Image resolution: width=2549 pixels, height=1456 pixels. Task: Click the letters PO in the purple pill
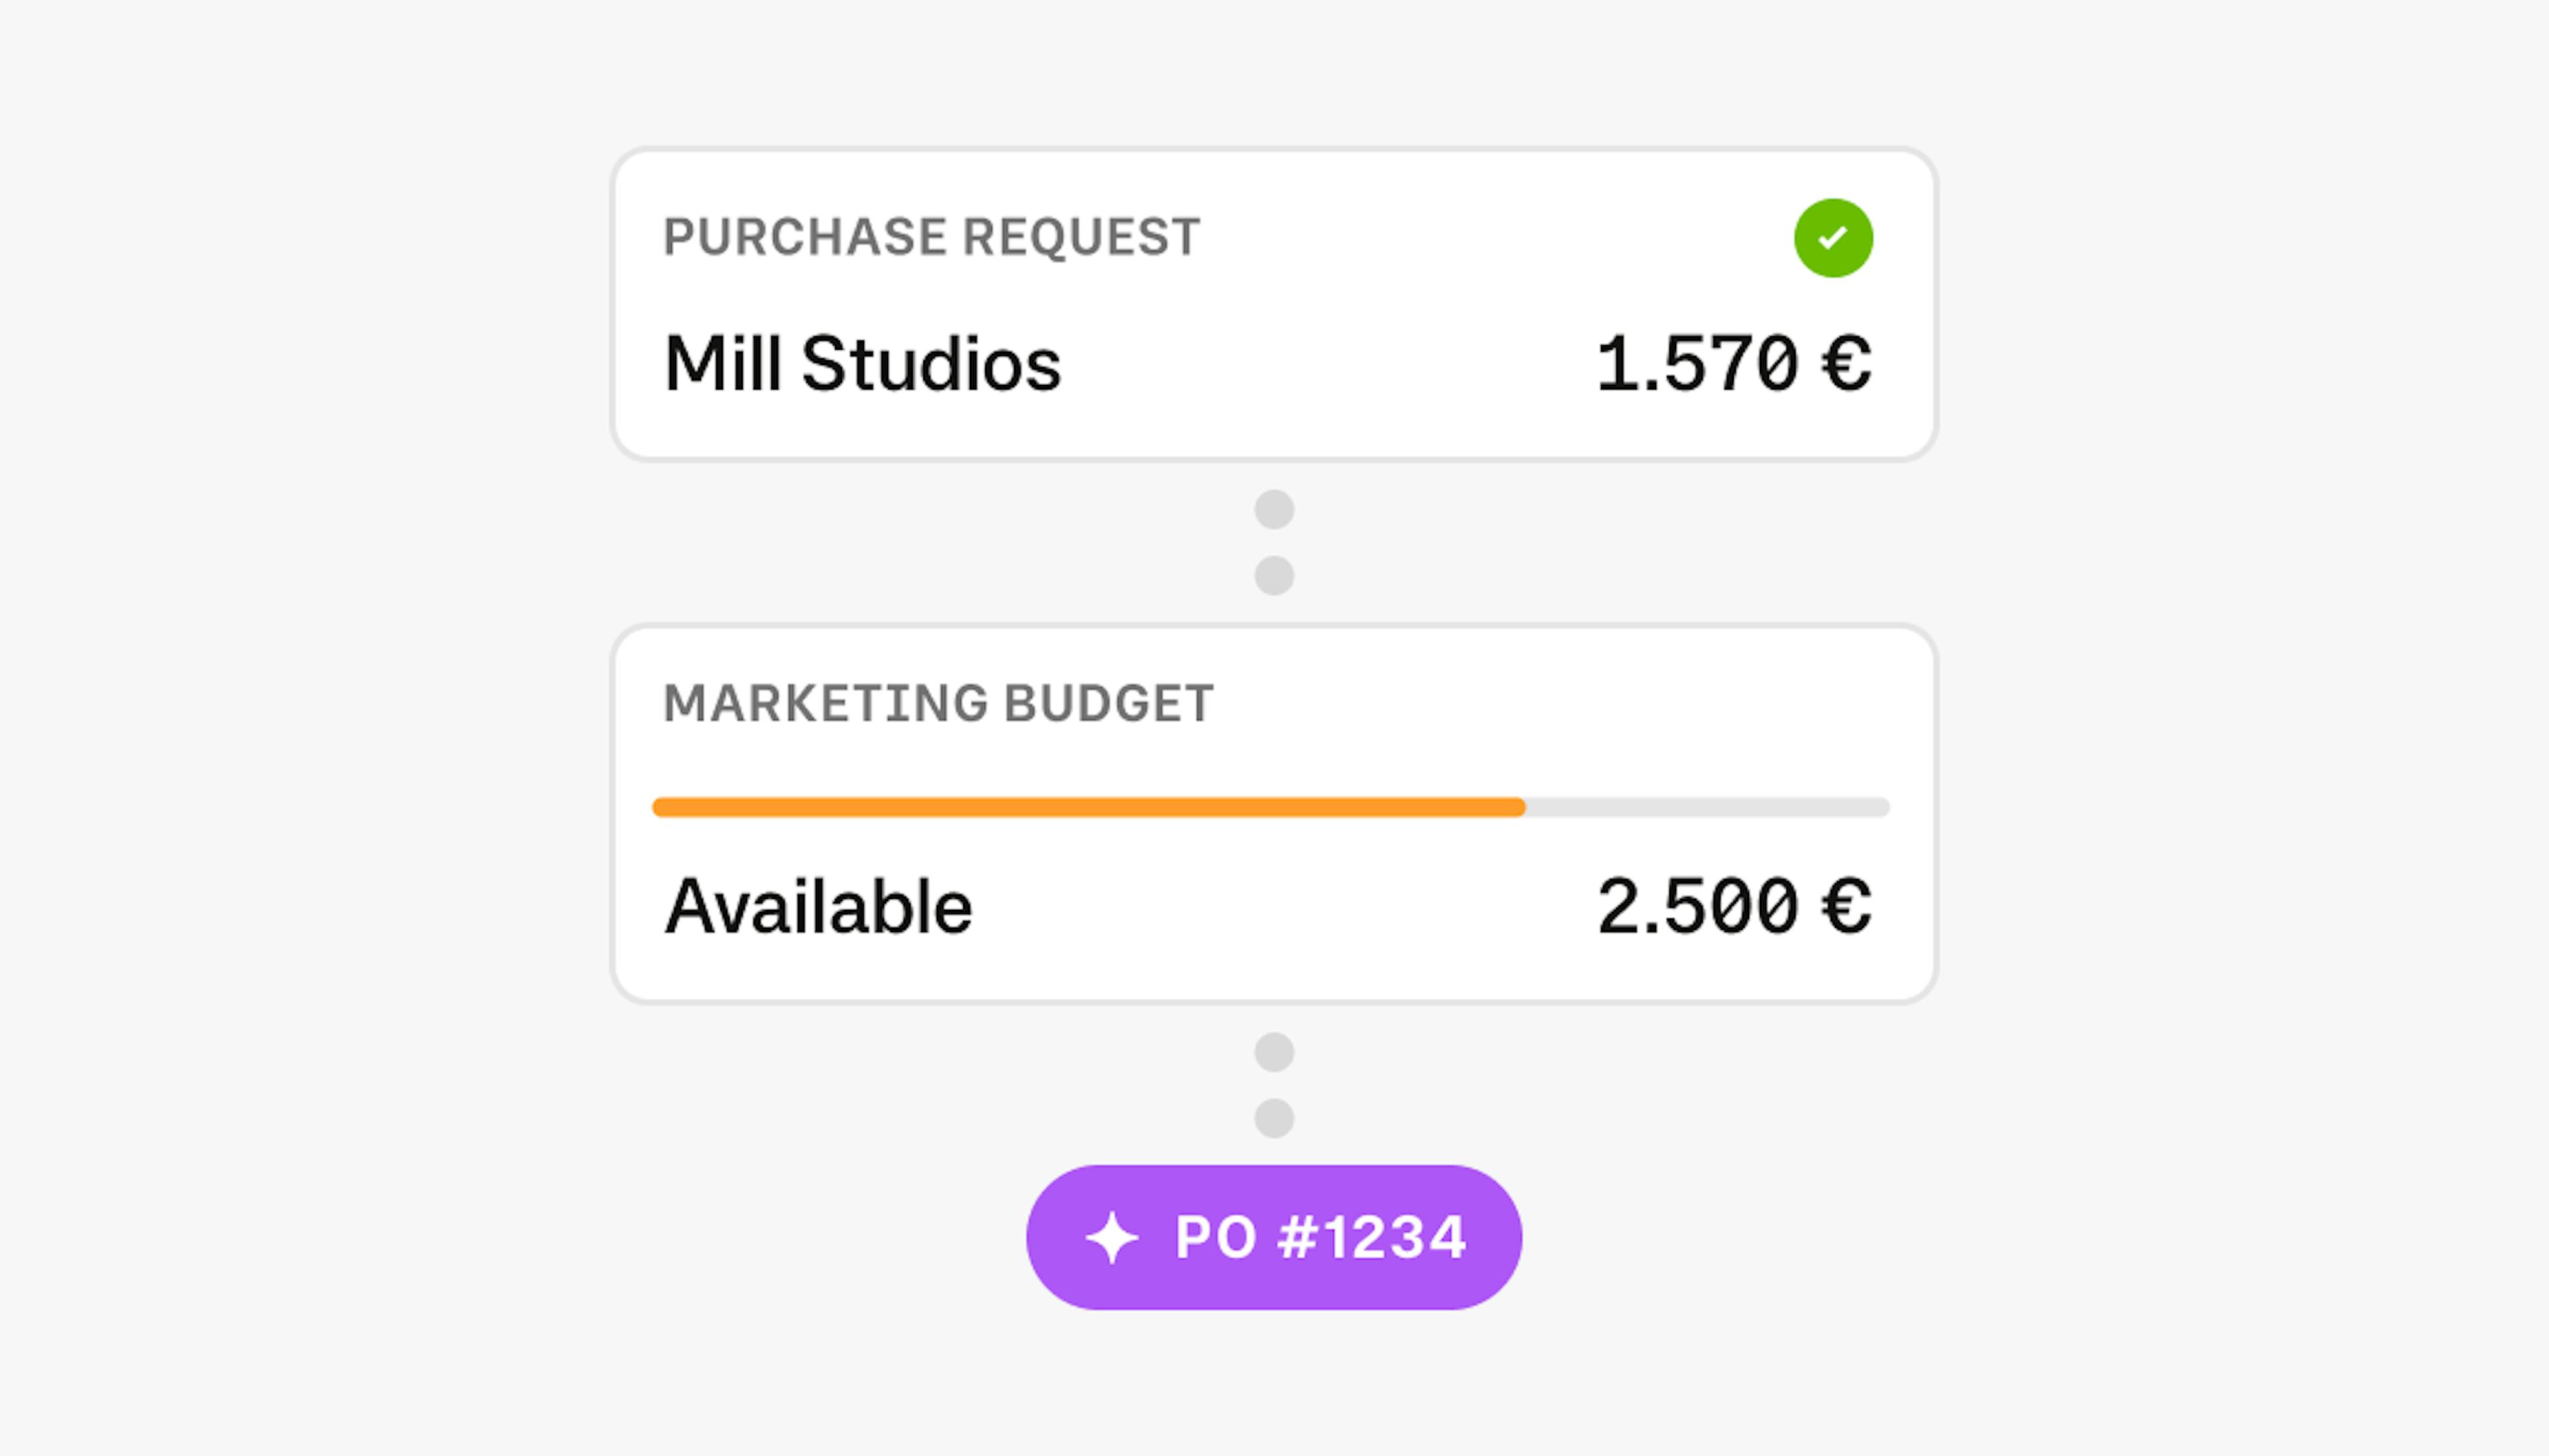point(1215,1238)
